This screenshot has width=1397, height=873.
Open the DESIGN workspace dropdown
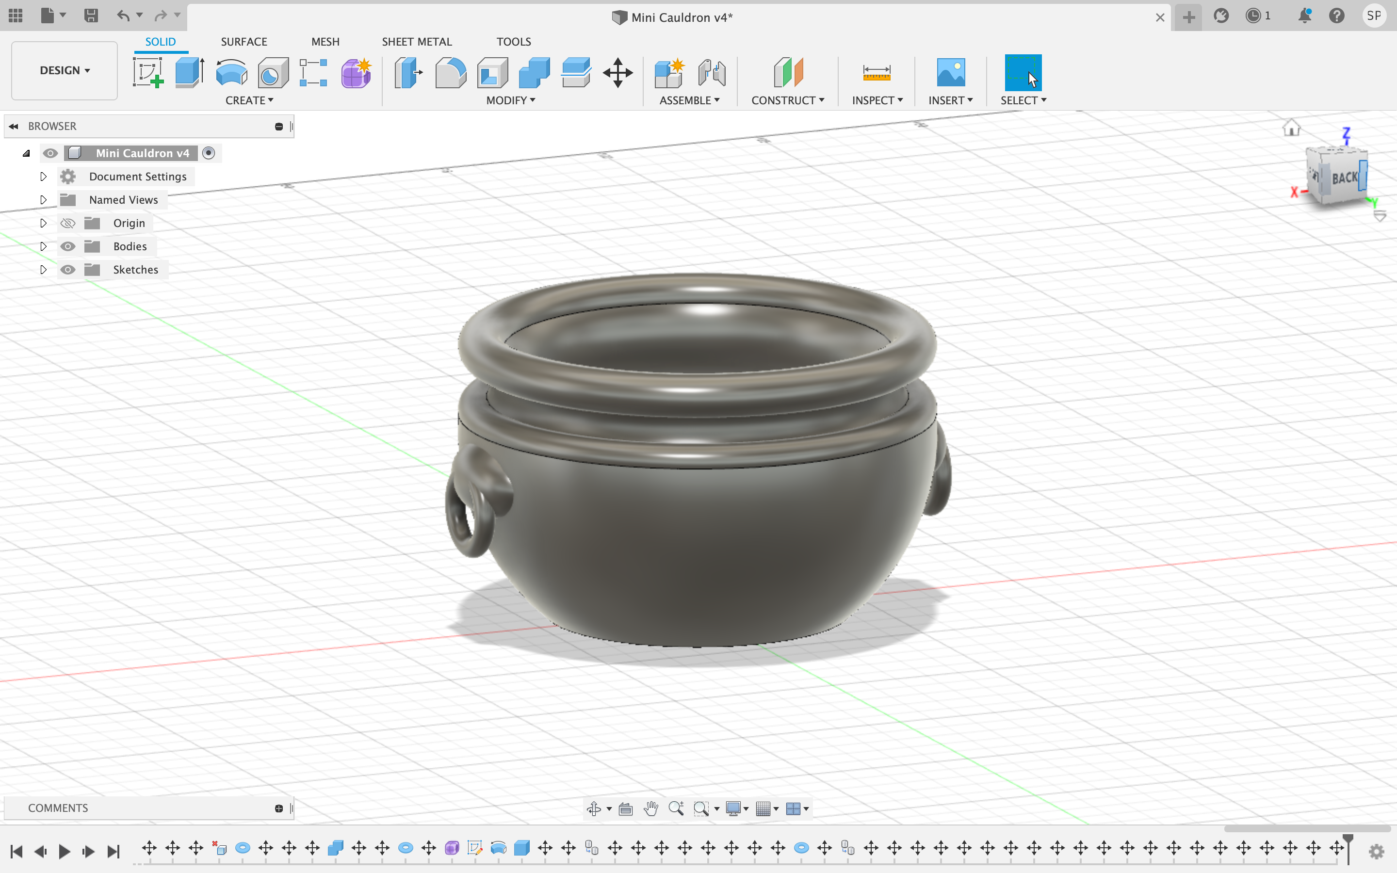[x=65, y=70]
